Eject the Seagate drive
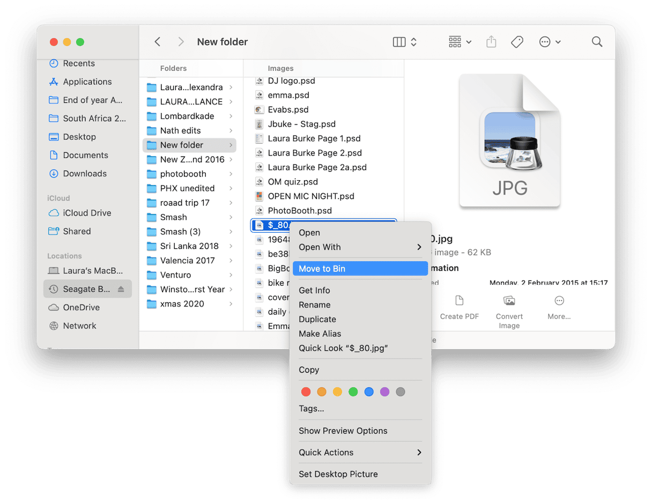 pos(121,289)
